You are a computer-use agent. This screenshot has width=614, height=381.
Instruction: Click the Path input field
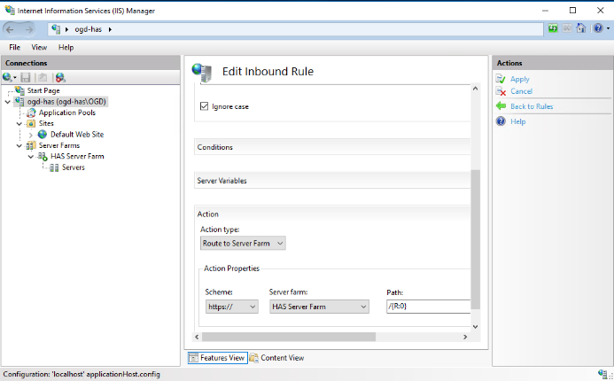429,307
